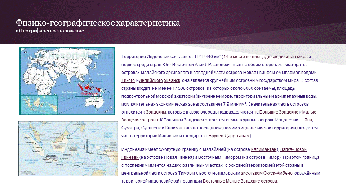Click the 'океанов' underlined link
The image size is (346, 194).
click(x=172, y=80)
